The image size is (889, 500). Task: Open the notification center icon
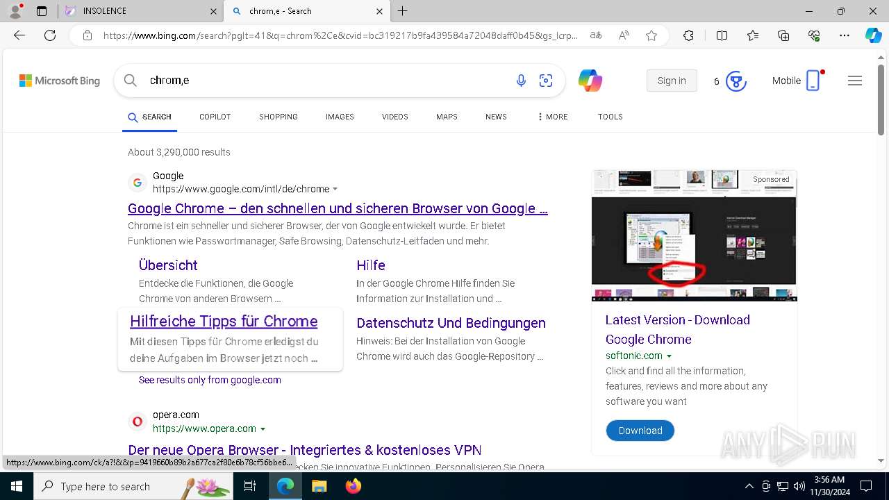866,486
